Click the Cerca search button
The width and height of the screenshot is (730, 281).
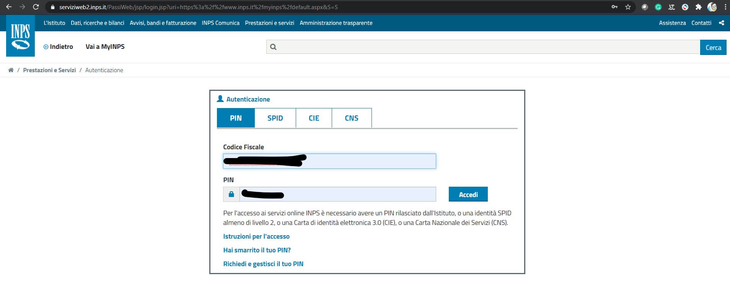point(713,48)
